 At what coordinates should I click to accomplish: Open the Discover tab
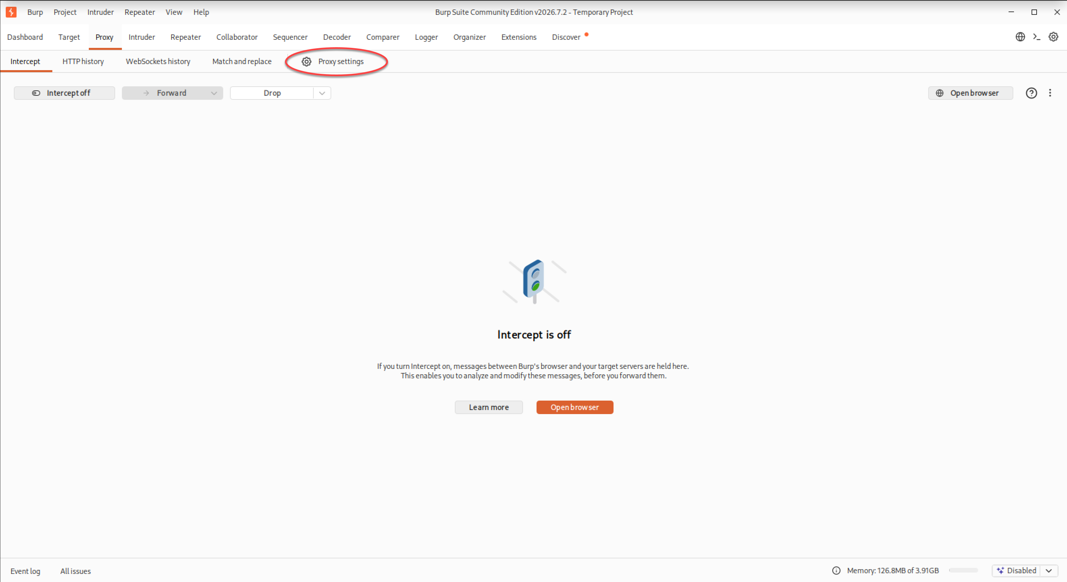pyautogui.click(x=566, y=37)
